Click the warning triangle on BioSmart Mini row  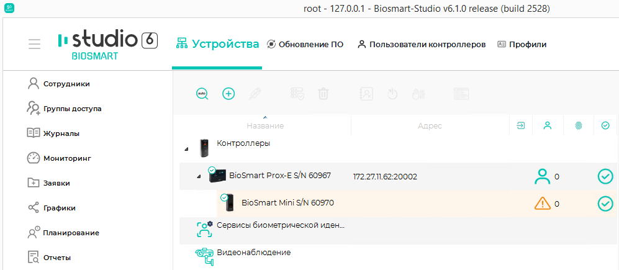[543, 204]
